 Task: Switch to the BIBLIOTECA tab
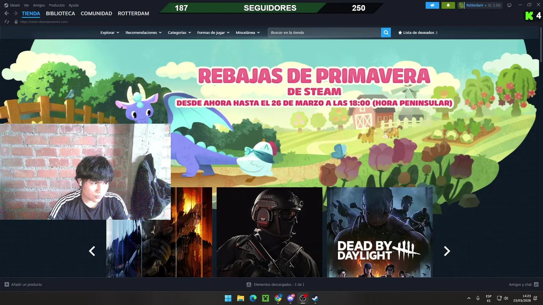60,14
